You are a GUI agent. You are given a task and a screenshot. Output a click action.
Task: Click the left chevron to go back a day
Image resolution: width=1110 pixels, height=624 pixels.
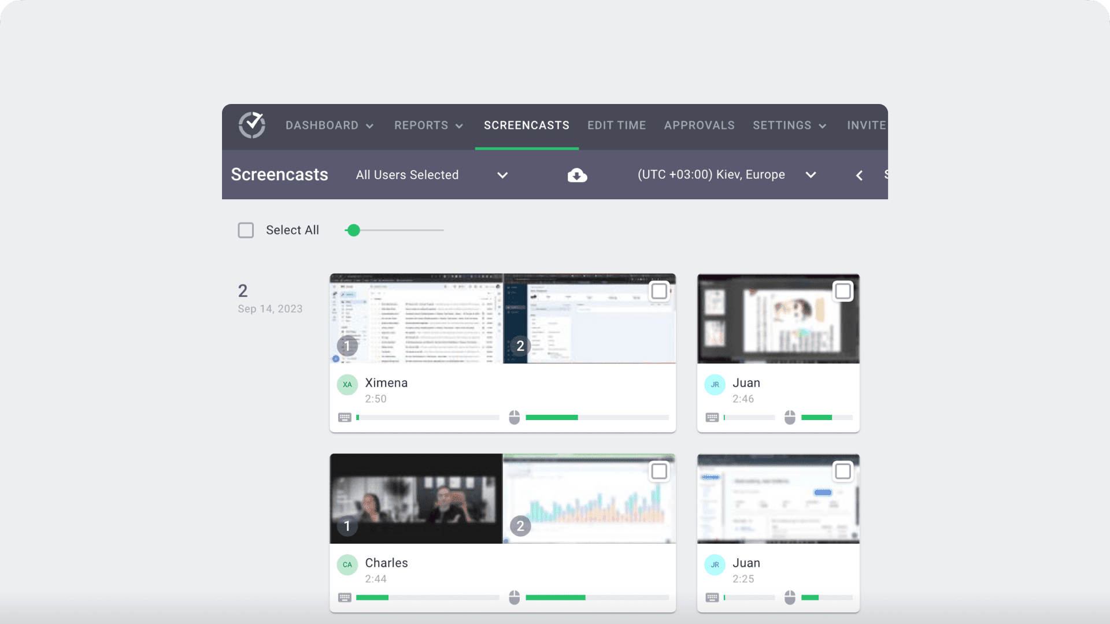pyautogui.click(x=859, y=174)
